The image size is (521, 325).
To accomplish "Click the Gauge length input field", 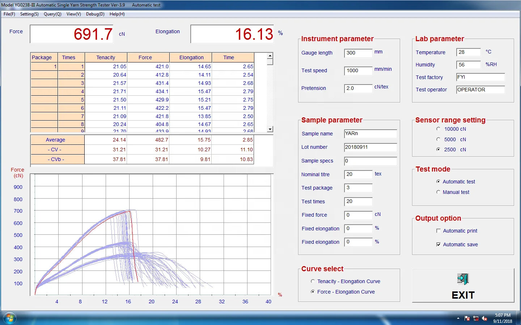I will [x=358, y=53].
